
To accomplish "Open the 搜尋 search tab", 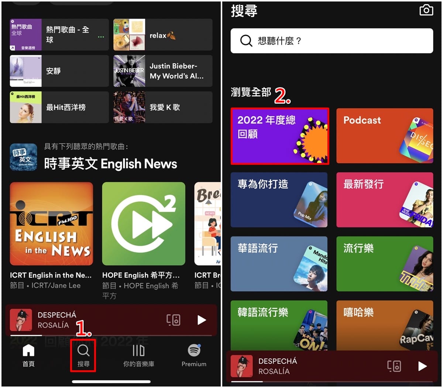I will [x=83, y=356].
